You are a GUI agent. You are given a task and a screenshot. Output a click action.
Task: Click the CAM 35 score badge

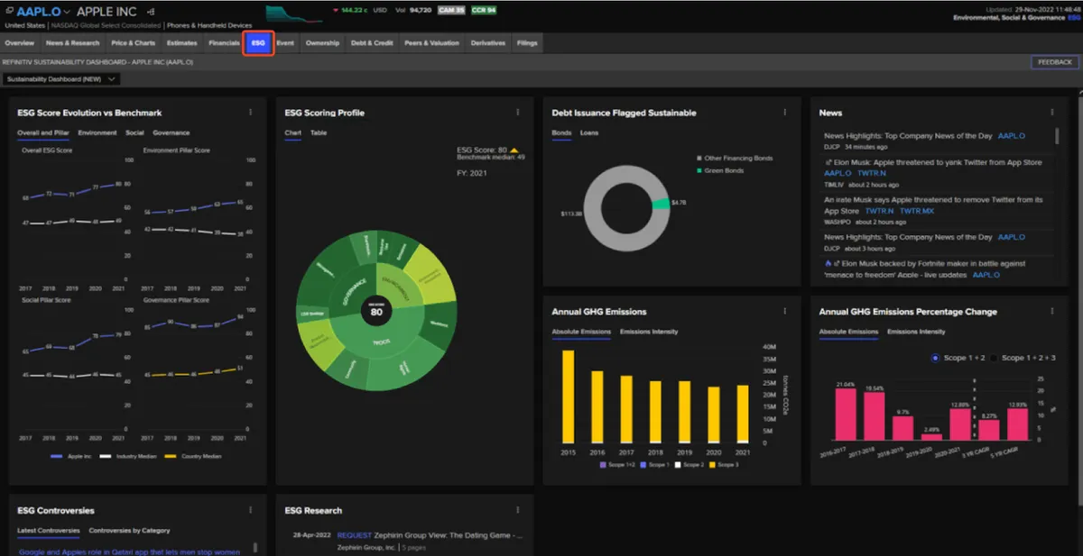pyautogui.click(x=451, y=11)
